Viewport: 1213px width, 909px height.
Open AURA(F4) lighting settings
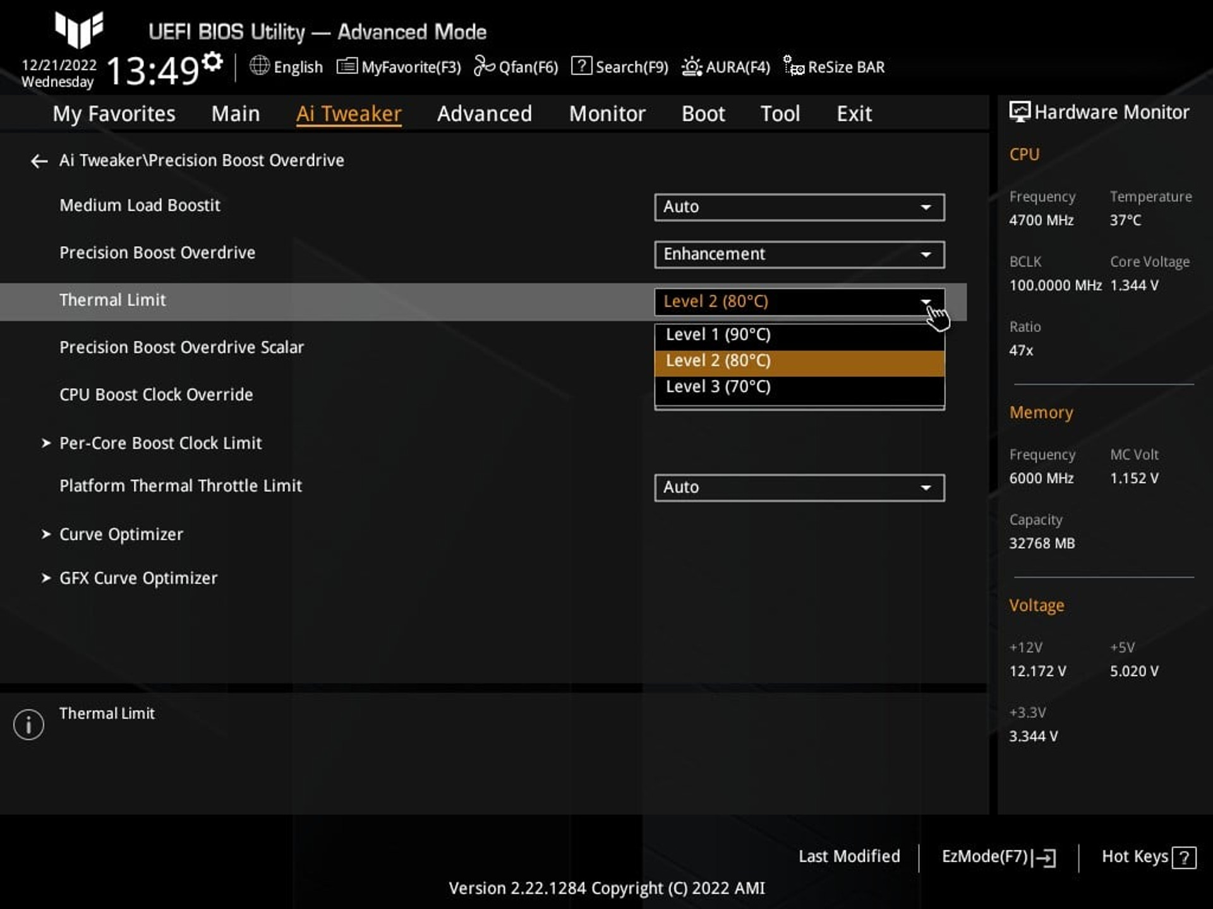725,67
